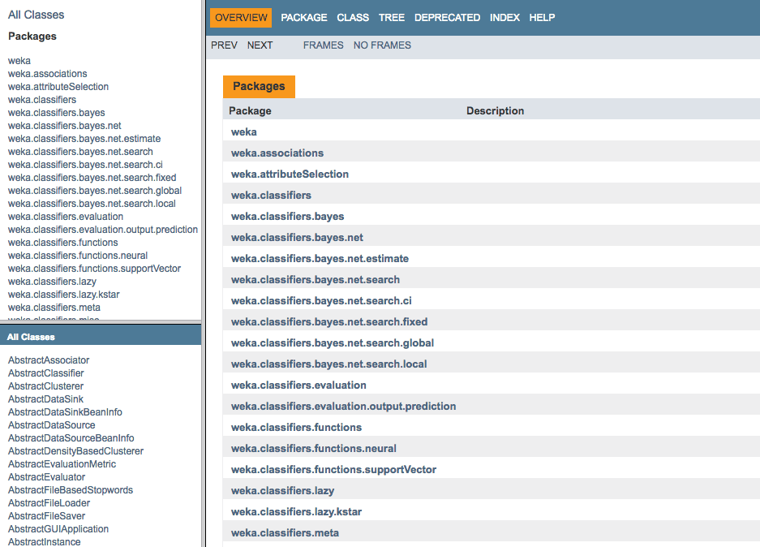The height and width of the screenshot is (547, 760).
Task: Open weka.classifiers.bayes.net.search.fixed in Packages table
Action: pyautogui.click(x=329, y=322)
